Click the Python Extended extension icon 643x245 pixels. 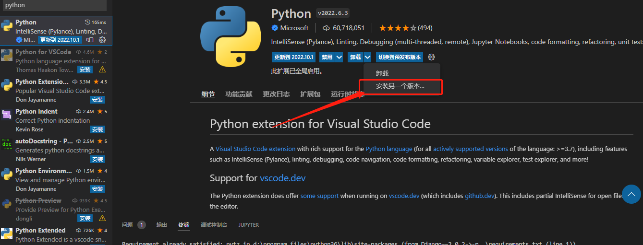(x=7, y=233)
